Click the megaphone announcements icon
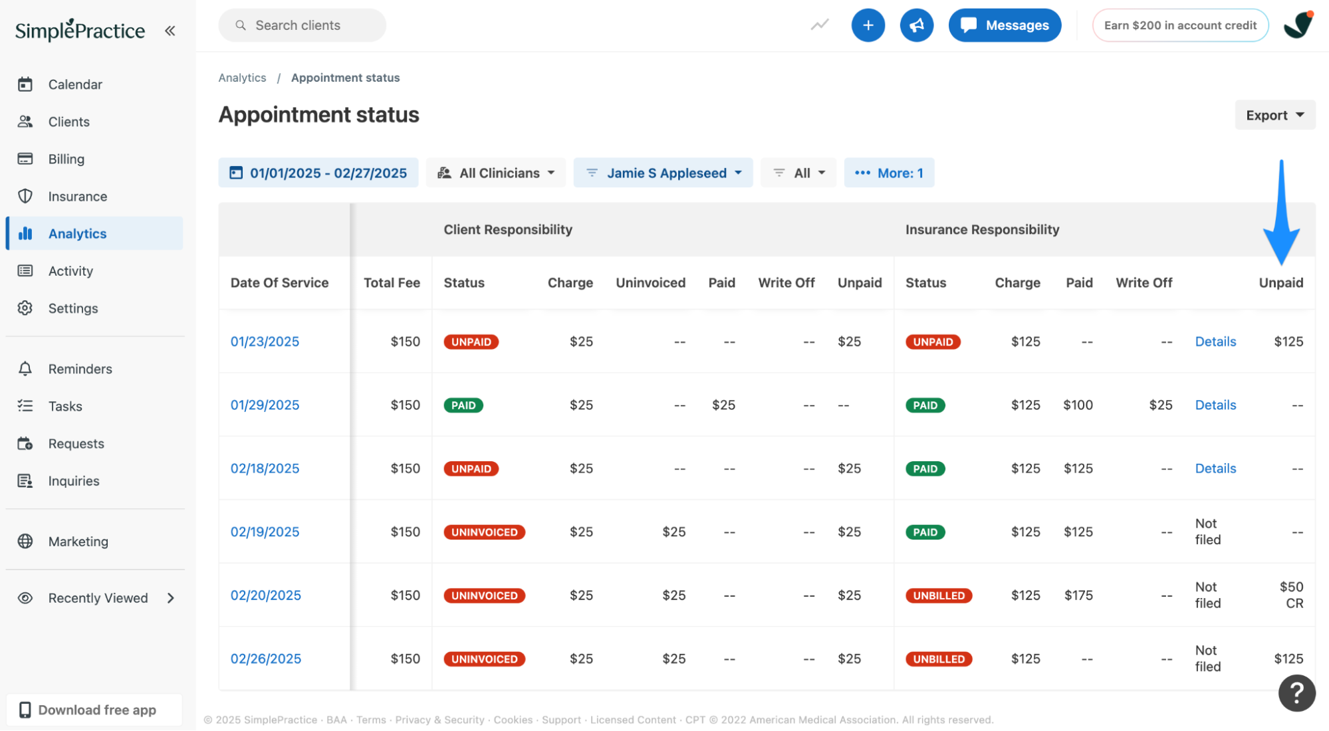Screen dimensions: 1329x731 [916, 25]
